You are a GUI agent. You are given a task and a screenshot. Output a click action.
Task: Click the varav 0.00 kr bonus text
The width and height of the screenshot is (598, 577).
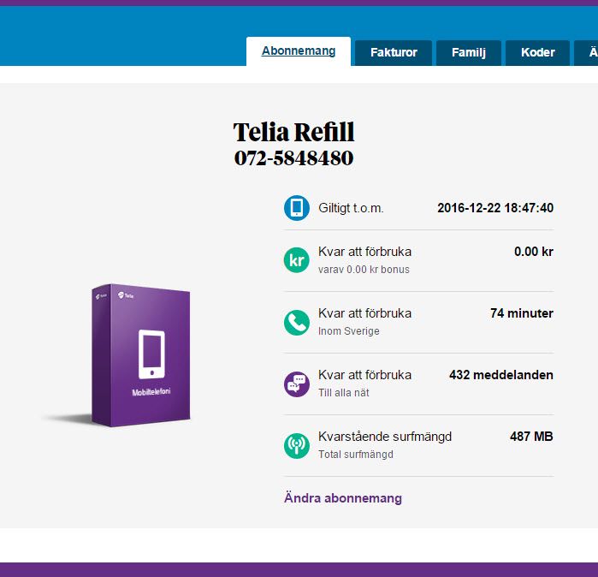[364, 270]
